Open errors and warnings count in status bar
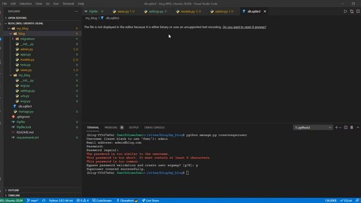361x203 pixels. click(x=82, y=201)
